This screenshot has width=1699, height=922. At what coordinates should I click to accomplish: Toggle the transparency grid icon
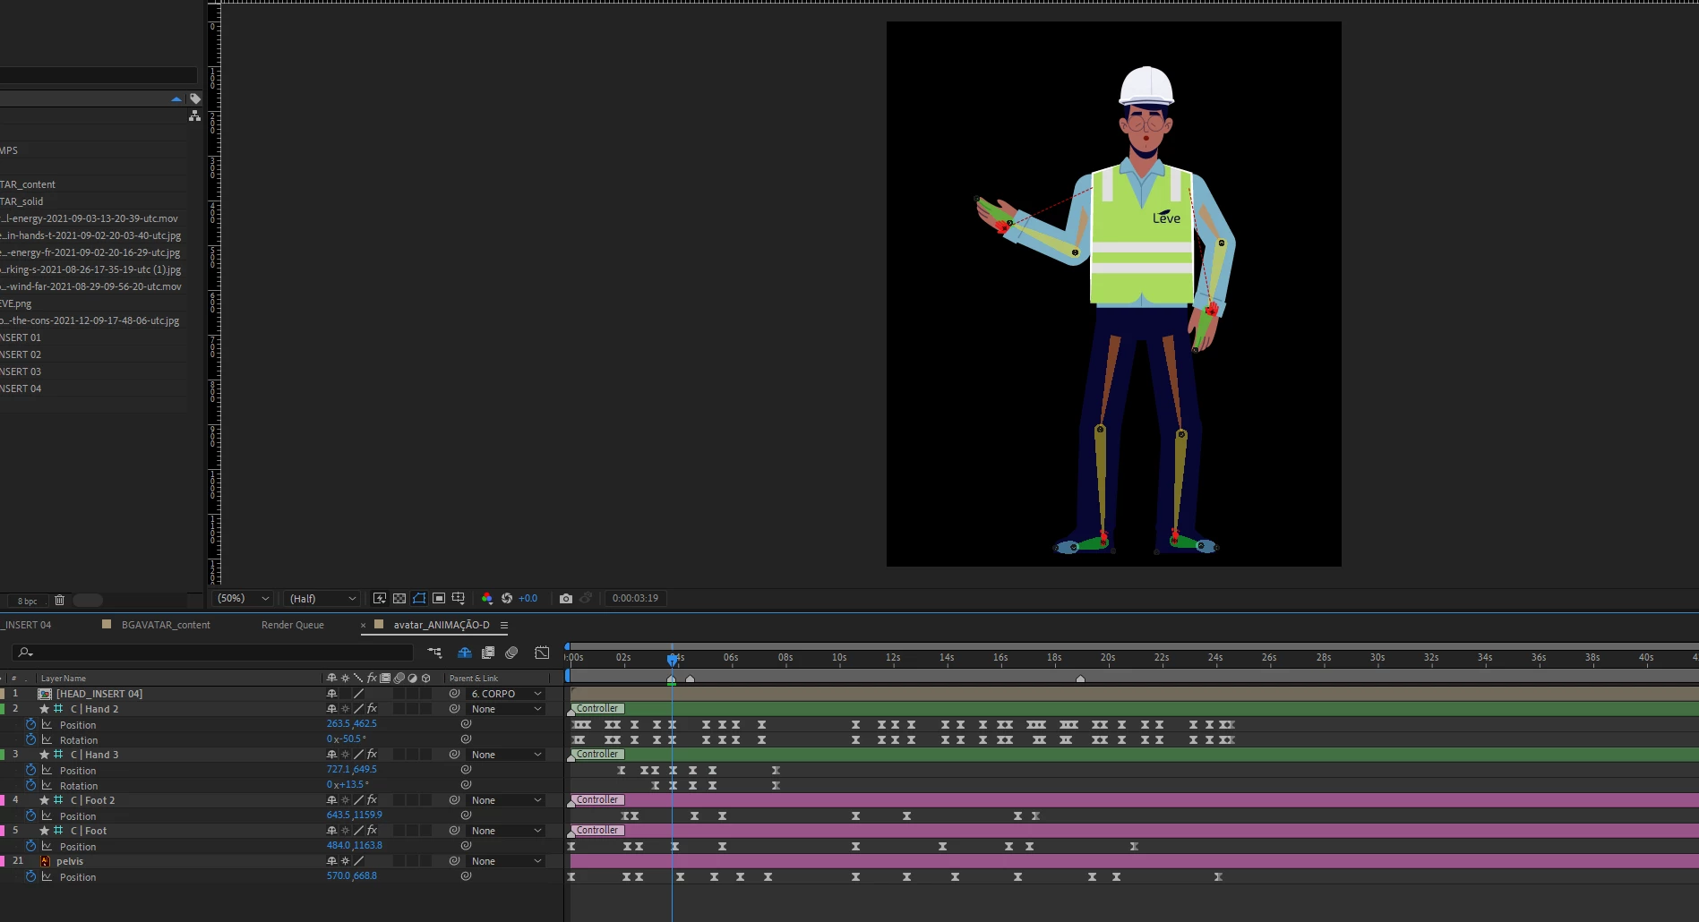point(399,598)
